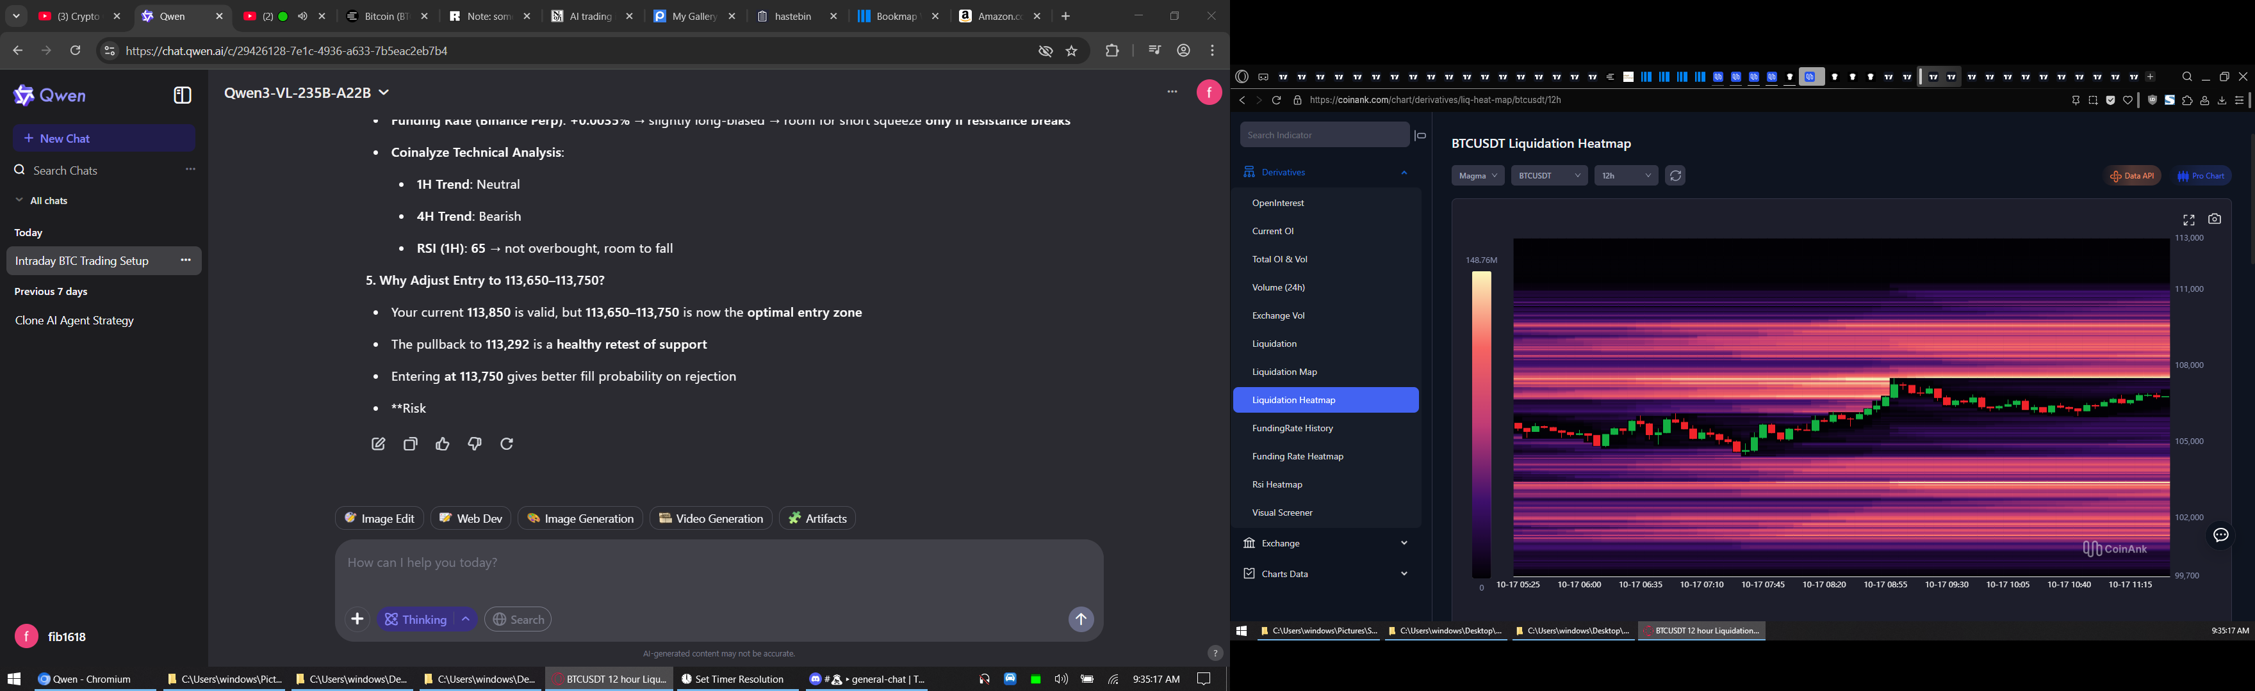The width and height of the screenshot is (2255, 691).
Task: Select Liquidation Map in sidebar menu
Action: click(x=1284, y=372)
